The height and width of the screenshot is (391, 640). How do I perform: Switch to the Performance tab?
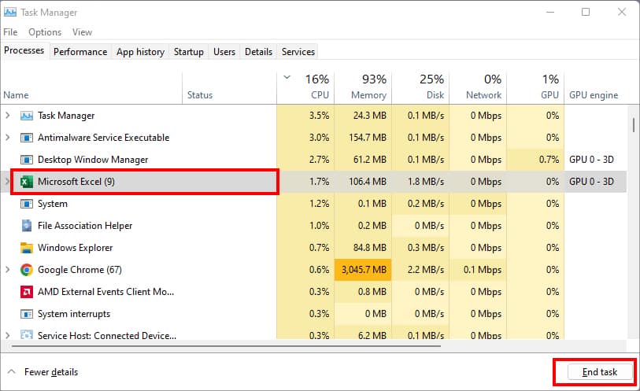click(x=80, y=52)
